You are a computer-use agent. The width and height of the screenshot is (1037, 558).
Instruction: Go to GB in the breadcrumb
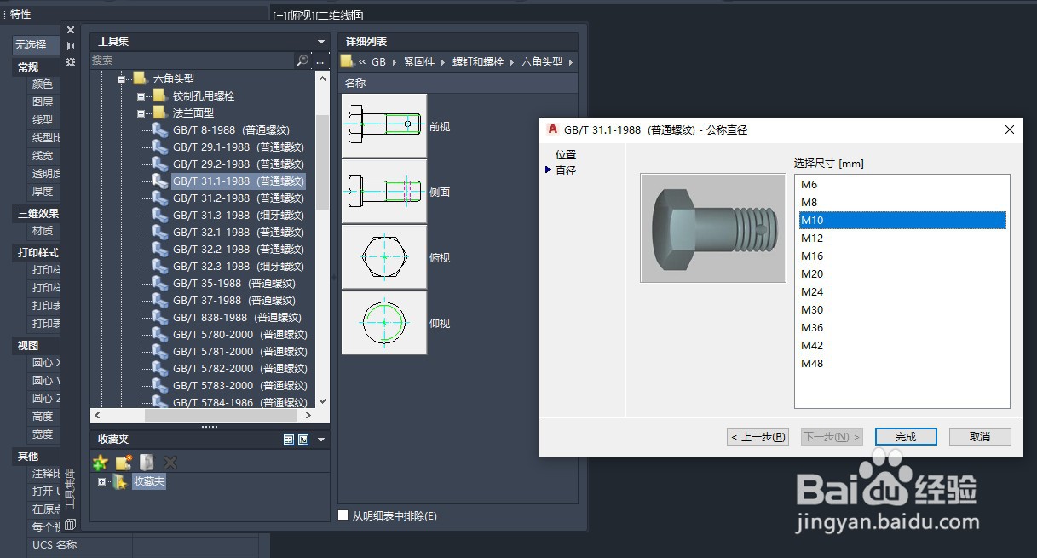[378, 62]
